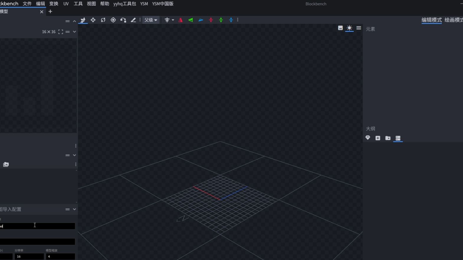This screenshot has height=260, width=463.
Task: Open the toolbar overflow menu after the blue center icon
Action: coord(238,20)
